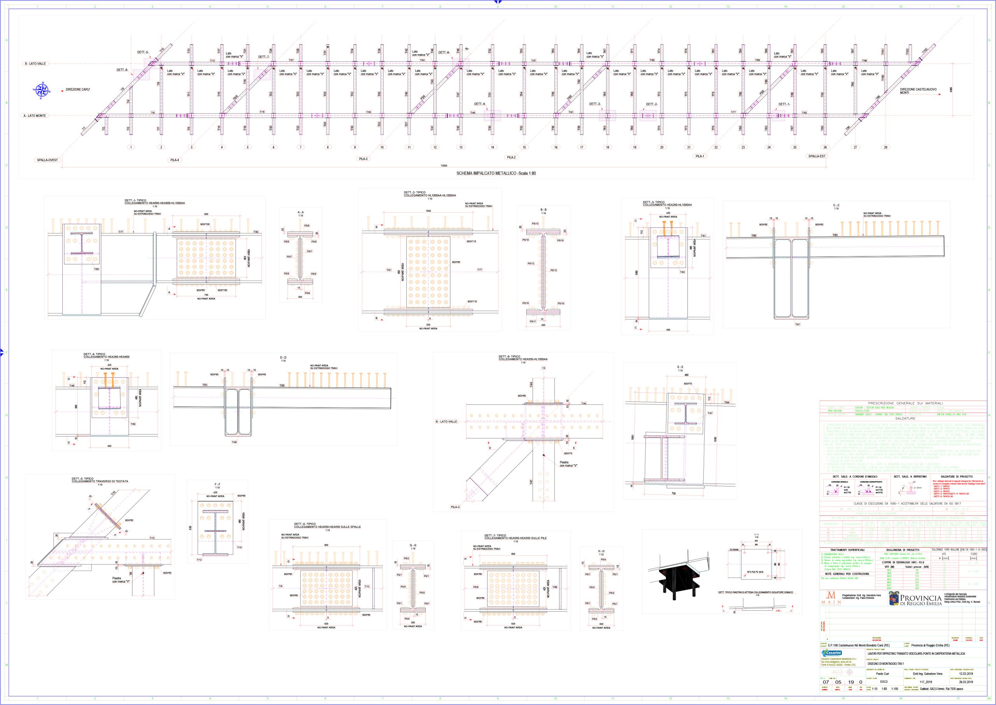Click the H - H section title
The height and width of the screenshot is (705, 996).
[601, 551]
